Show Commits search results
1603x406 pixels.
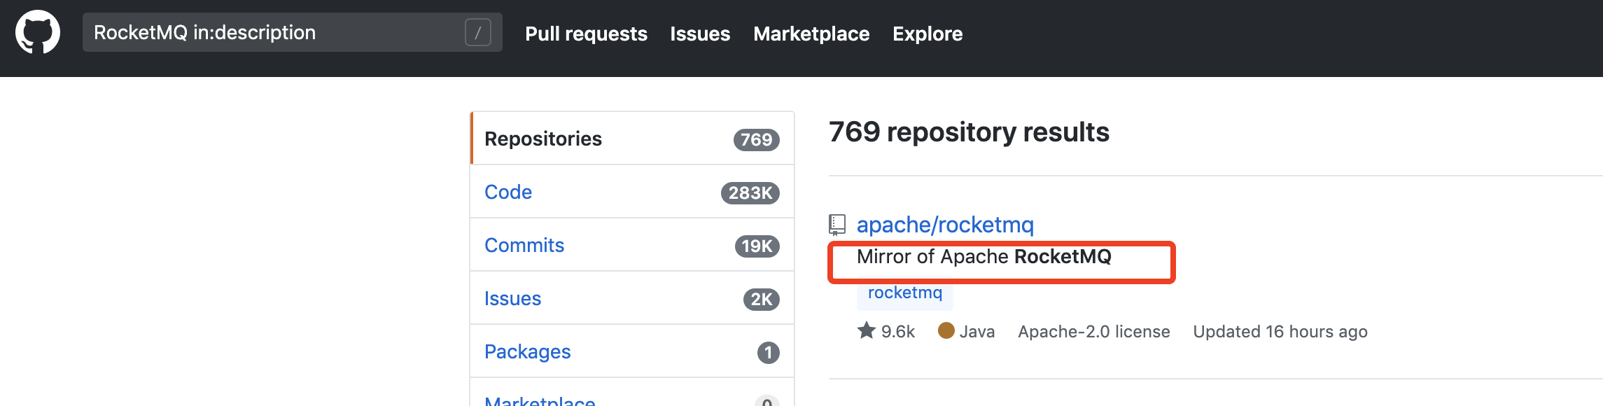524,245
